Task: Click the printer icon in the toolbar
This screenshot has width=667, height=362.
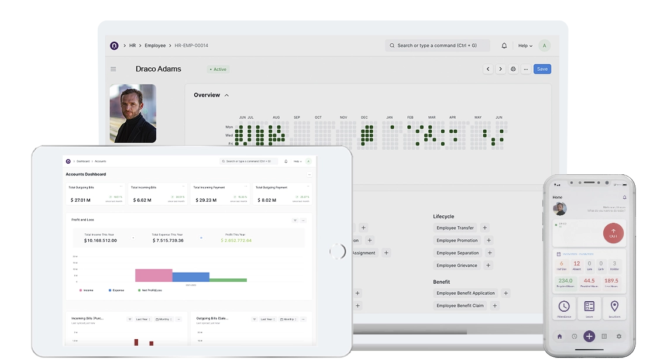Action: tap(513, 68)
